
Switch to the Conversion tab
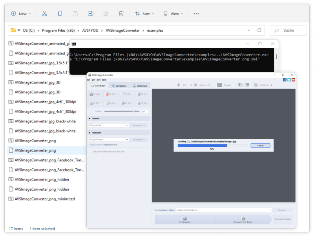coord(98,86)
